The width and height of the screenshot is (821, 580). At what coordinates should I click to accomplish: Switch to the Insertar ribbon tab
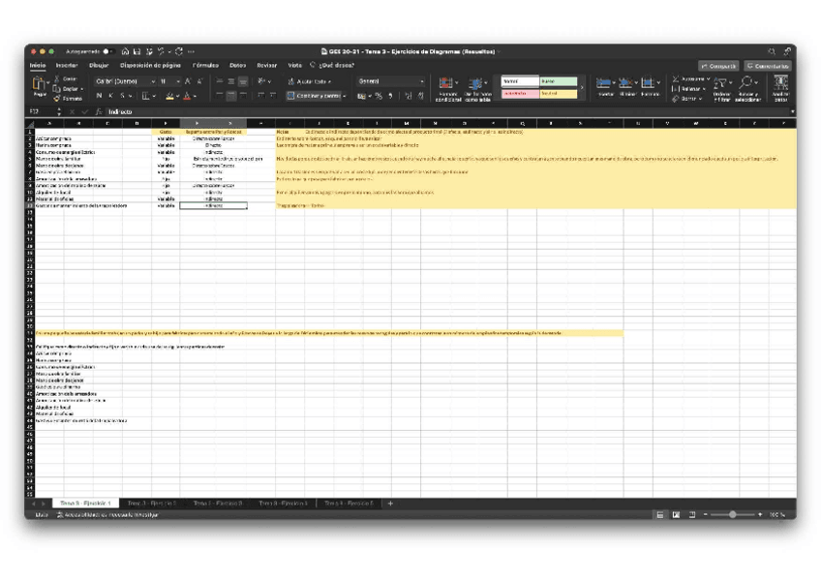[x=67, y=65]
